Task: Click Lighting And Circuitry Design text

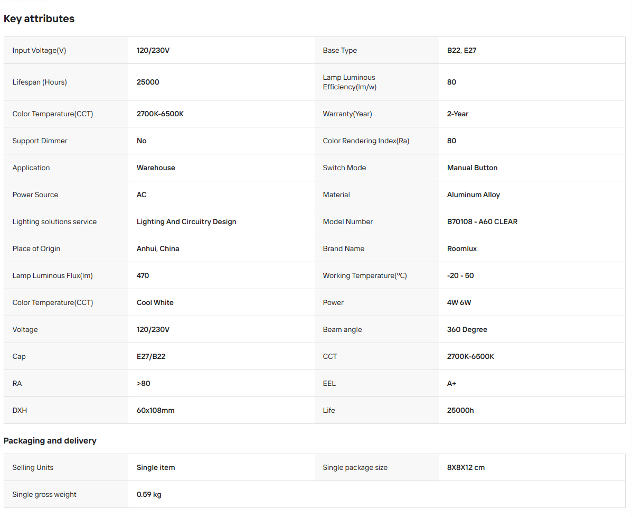Action: [x=186, y=221]
